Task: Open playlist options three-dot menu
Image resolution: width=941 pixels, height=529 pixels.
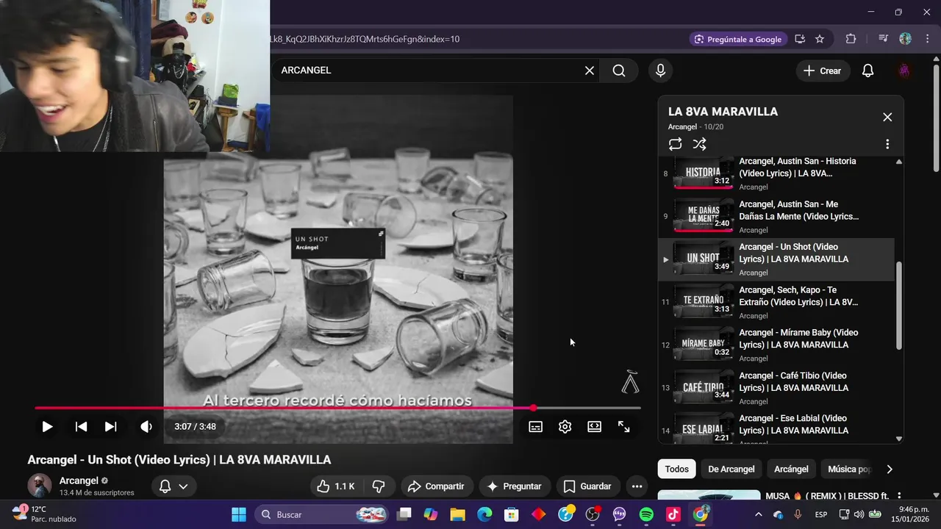Action: (887, 144)
